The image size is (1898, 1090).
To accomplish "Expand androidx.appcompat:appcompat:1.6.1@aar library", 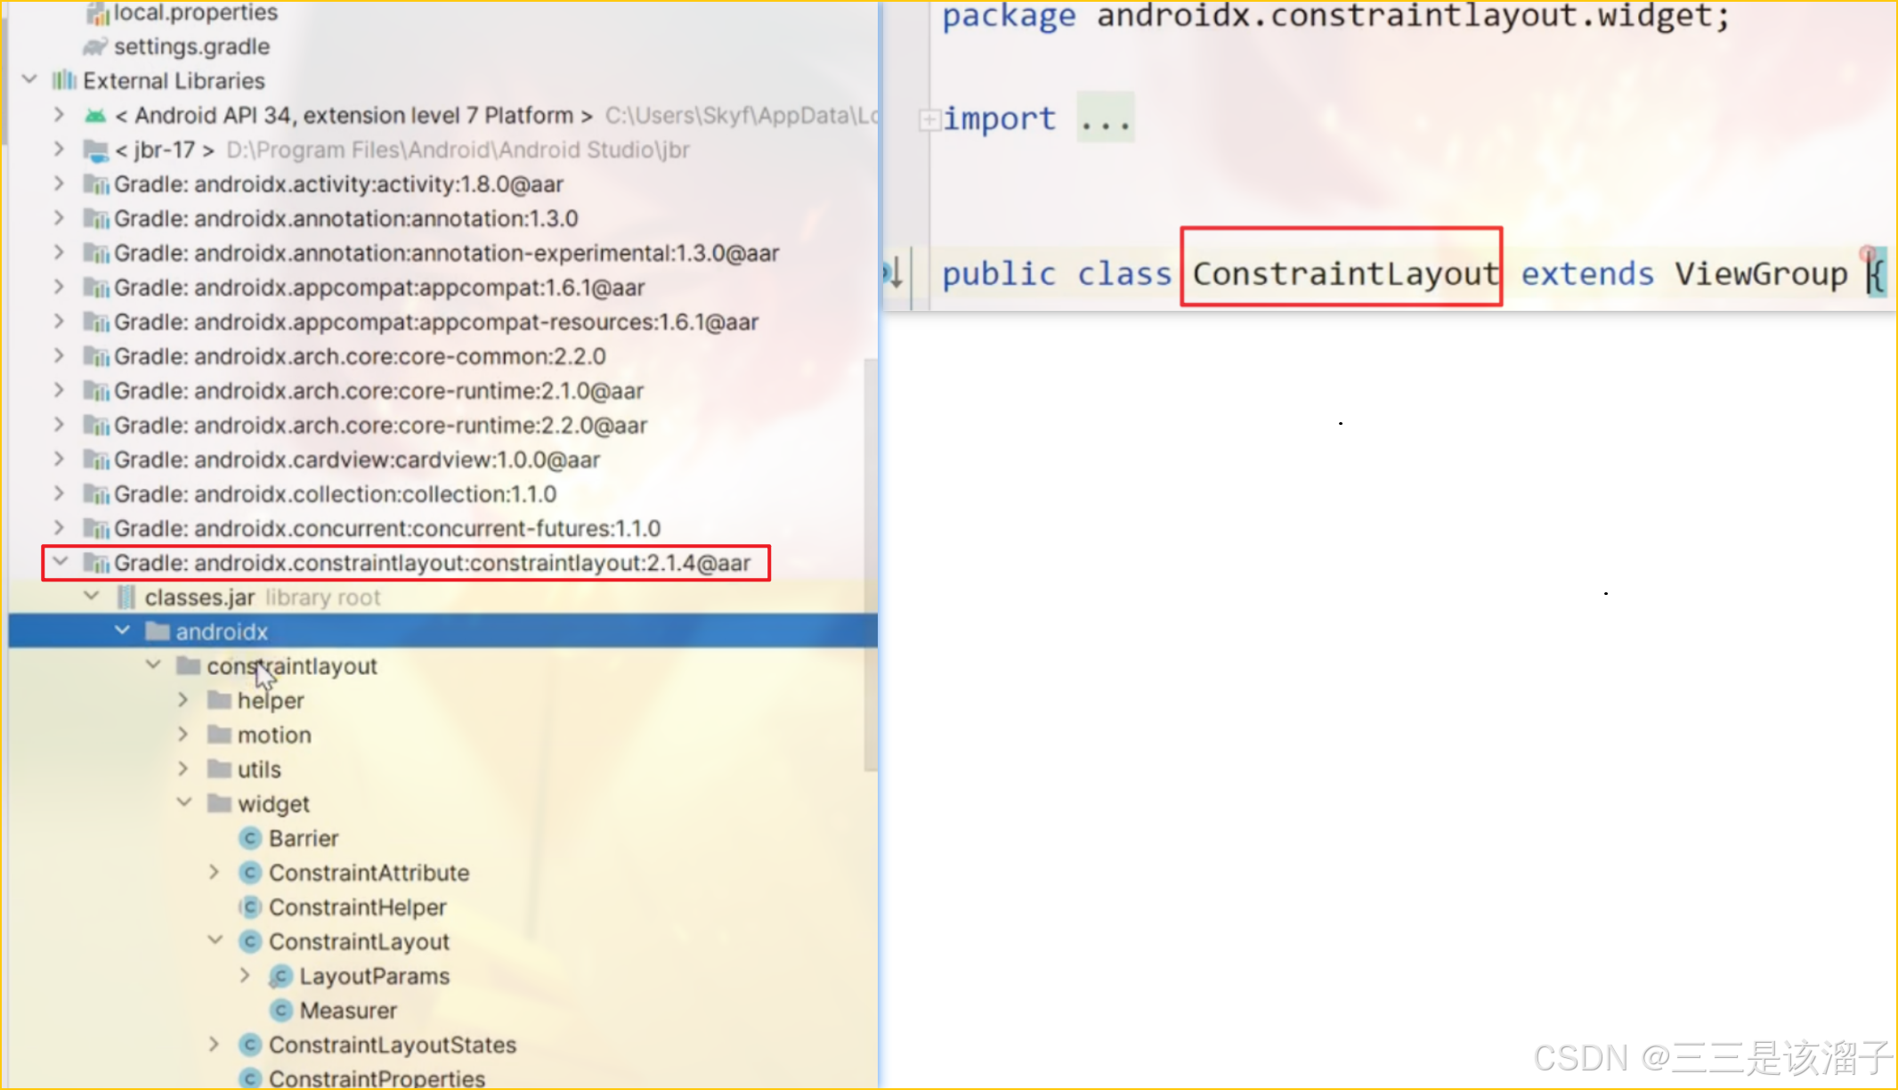I will 59,288.
